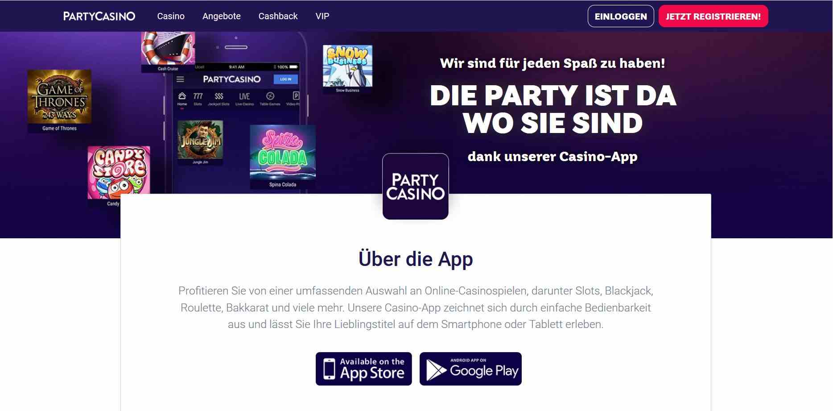Viewport: 833px width, 411px height.
Task: Click the Einloggen button
Action: click(621, 16)
